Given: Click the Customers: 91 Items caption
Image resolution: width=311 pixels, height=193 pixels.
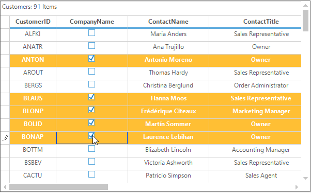Looking at the screenshot, I should pyautogui.click(x=29, y=7).
